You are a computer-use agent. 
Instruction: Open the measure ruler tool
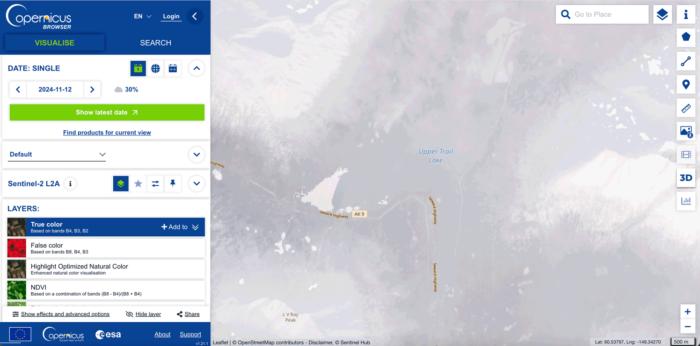pos(686,108)
